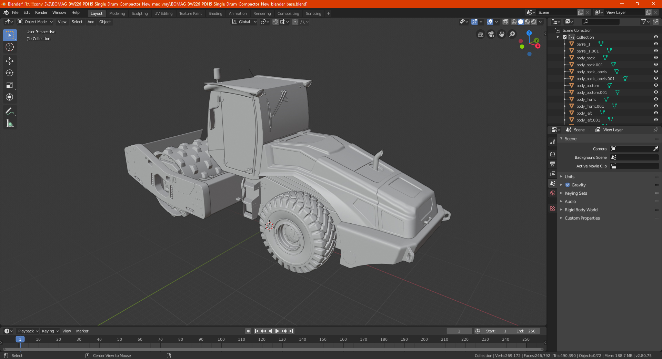This screenshot has height=359, width=662.
Task: Select the Measure tool
Action: 10,123
